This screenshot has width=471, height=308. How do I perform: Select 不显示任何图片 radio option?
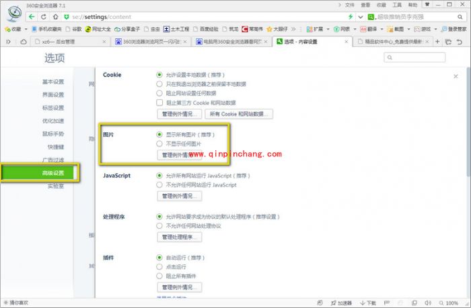(x=159, y=144)
